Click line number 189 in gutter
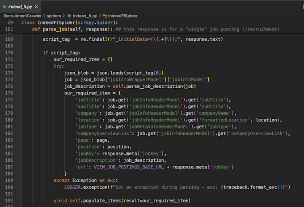 coord(9,181)
